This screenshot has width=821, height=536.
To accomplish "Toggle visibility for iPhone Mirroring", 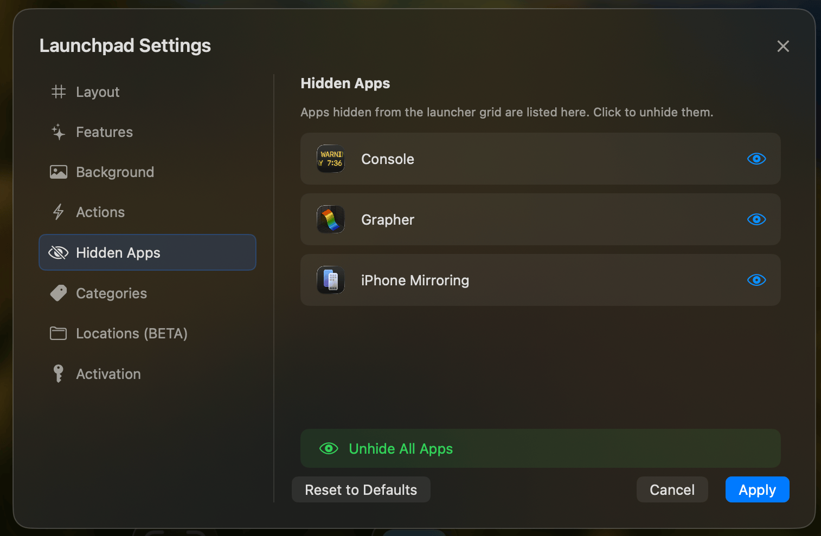I will click(x=756, y=280).
